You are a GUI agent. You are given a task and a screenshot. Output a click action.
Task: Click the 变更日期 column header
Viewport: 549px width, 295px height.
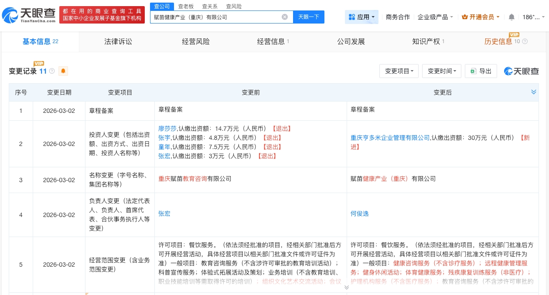click(59, 92)
